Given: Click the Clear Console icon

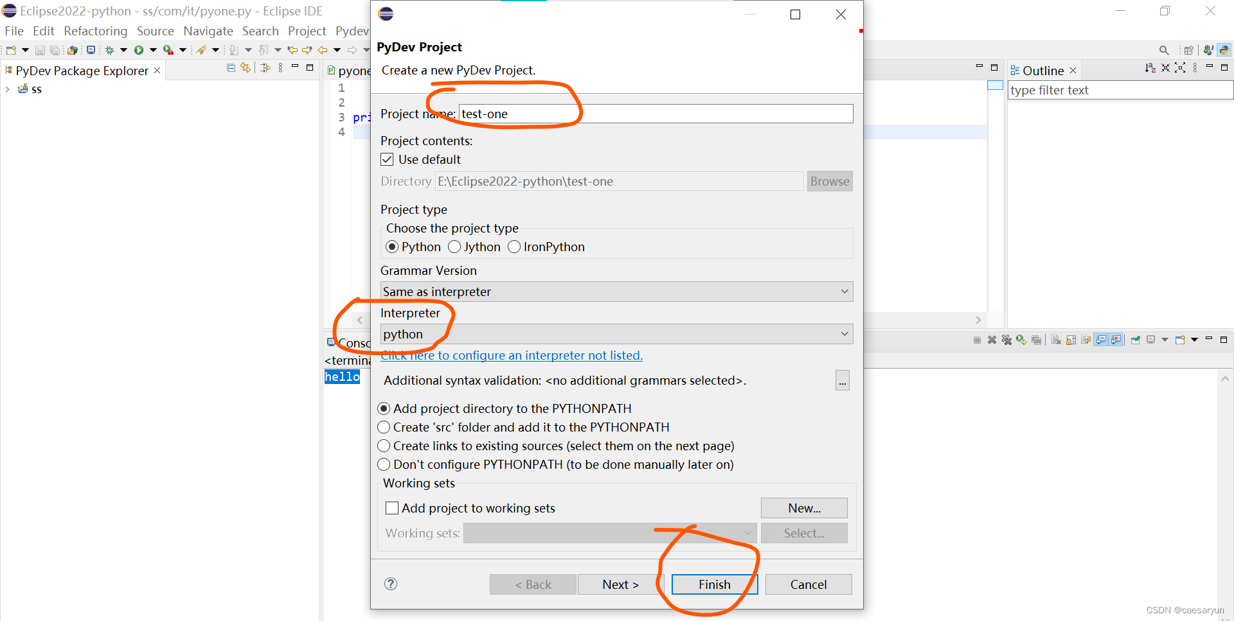Looking at the screenshot, I should (1056, 340).
